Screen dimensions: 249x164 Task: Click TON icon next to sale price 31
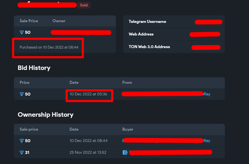22,153
